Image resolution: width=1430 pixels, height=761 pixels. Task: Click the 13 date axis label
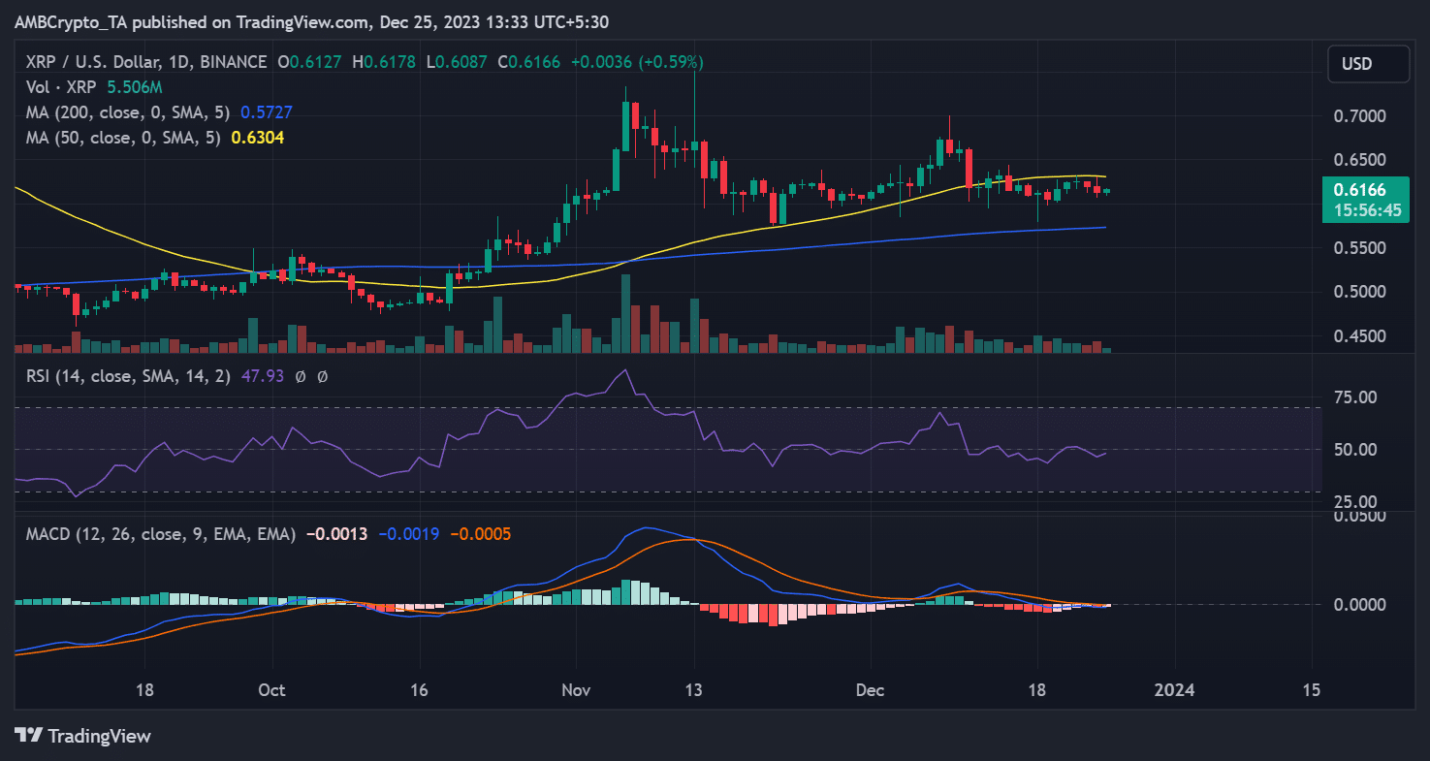[x=694, y=690]
